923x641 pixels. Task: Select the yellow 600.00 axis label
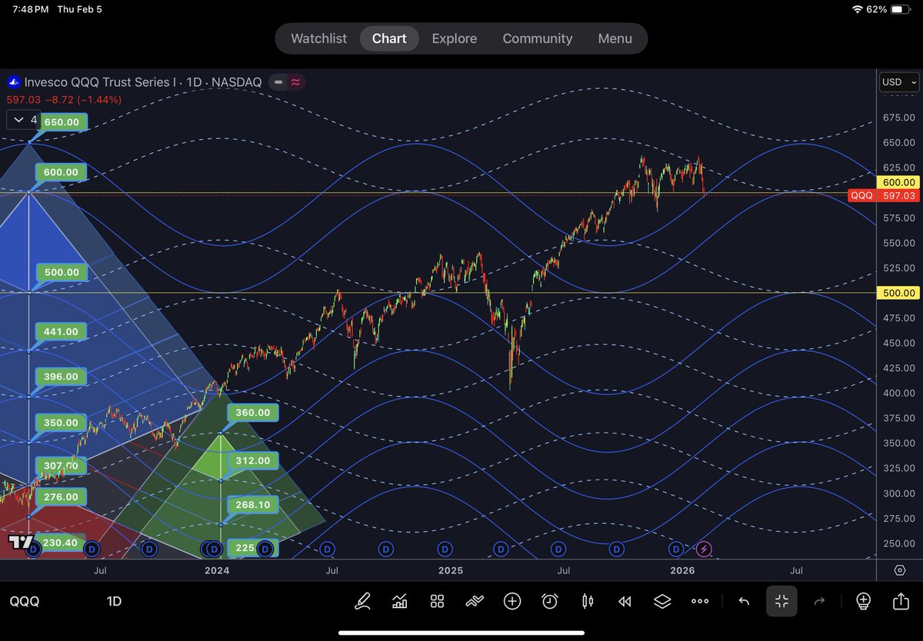898,182
